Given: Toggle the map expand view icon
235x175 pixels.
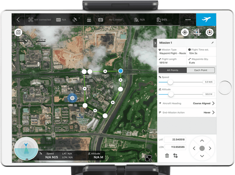Looking at the screenshot, I should coord(148,158).
